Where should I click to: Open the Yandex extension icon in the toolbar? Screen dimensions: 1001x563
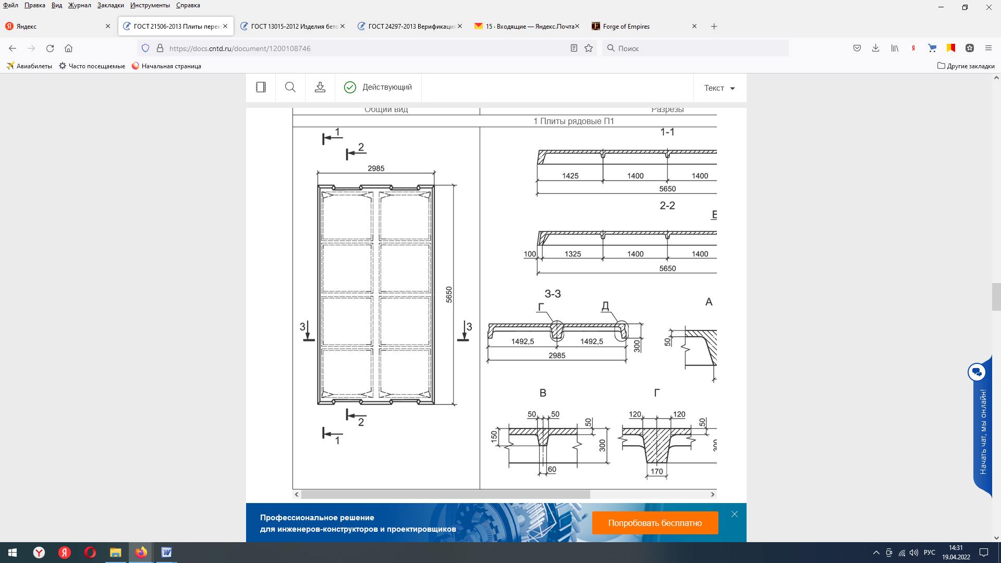coord(913,48)
